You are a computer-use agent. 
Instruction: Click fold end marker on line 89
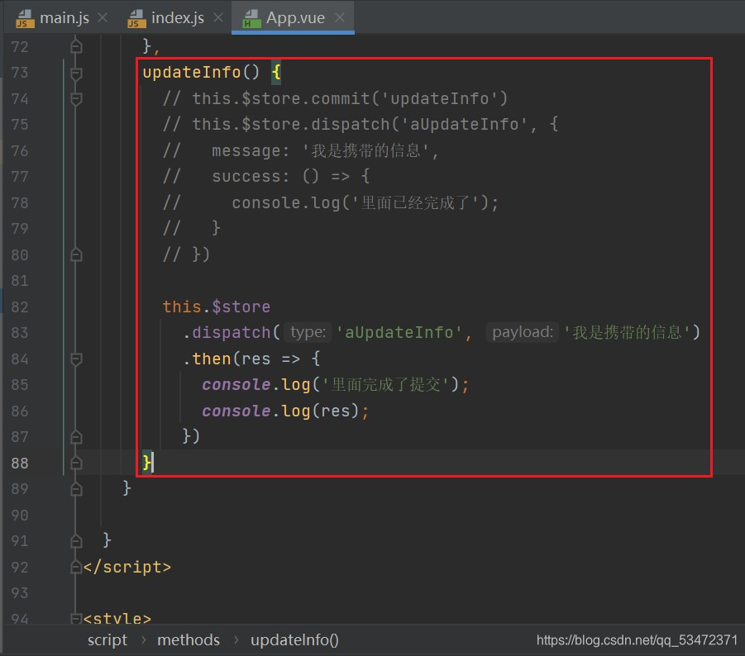coord(76,489)
